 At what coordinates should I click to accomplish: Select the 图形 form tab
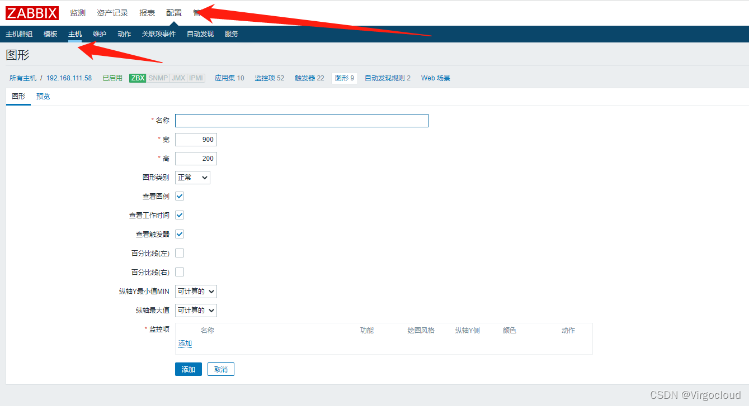tap(18, 97)
